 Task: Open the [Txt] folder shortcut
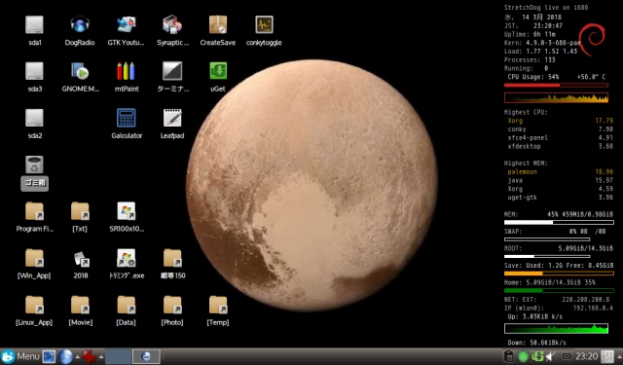[80, 211]
